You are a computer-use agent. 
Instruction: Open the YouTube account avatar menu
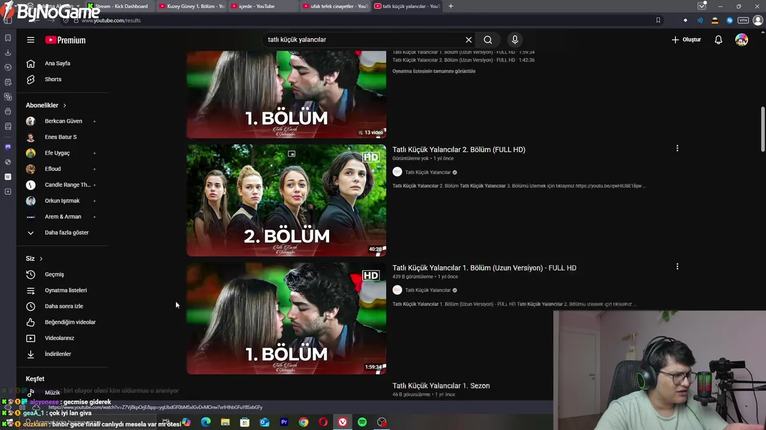[741, 39]
